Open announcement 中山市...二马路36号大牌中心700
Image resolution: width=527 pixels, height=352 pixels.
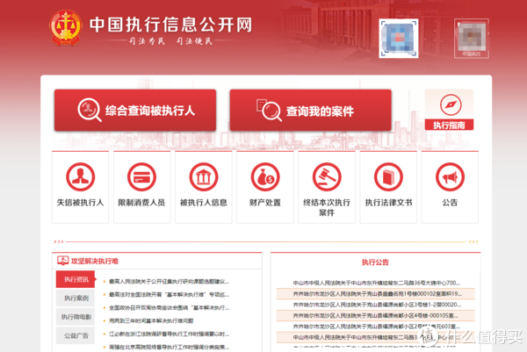click(x=377, y=283)
